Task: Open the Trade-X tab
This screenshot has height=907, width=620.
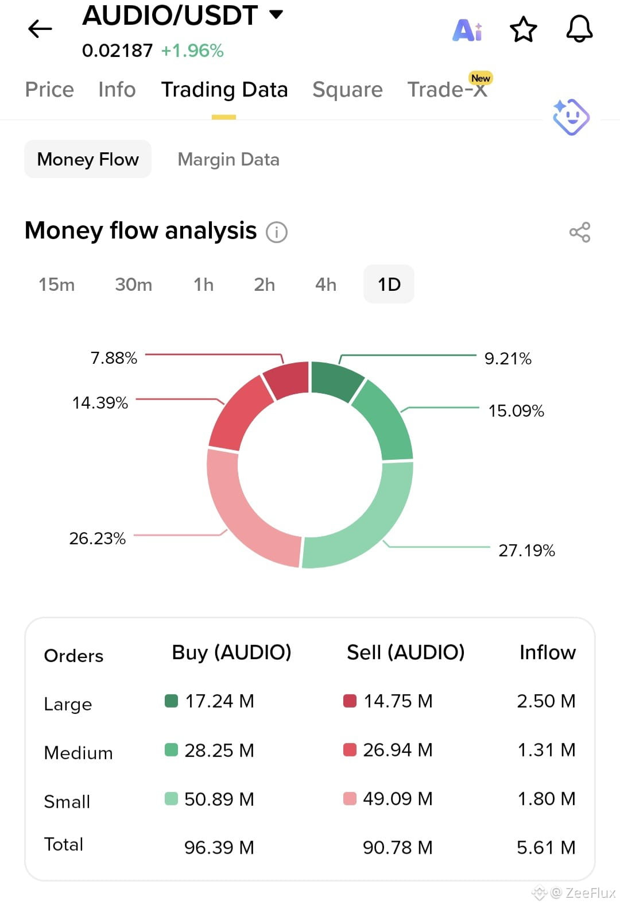Action: pos(448,90)
